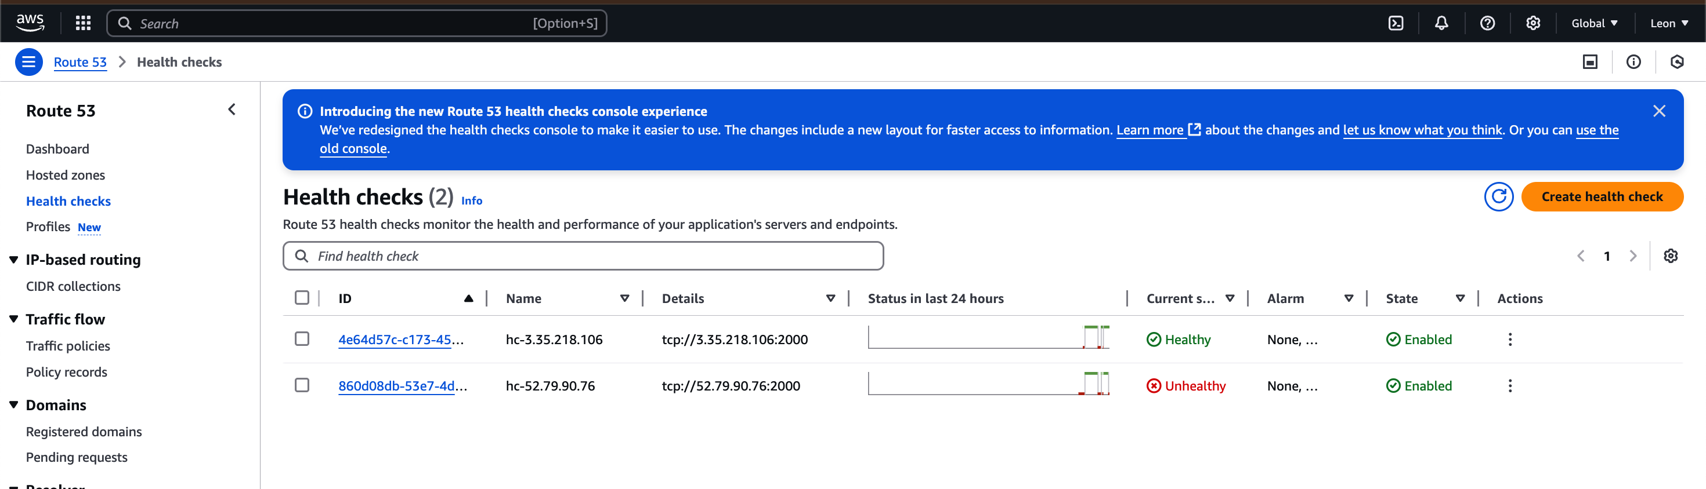Open the help question mark menu
Image resolution: width=1706 pixels, height=489 pixels.
(1487, 23)
